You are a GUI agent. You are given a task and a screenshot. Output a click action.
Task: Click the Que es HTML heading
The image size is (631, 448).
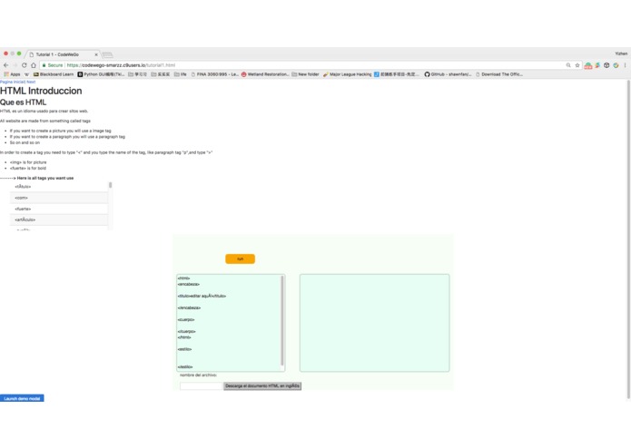[x=24, y=102]
